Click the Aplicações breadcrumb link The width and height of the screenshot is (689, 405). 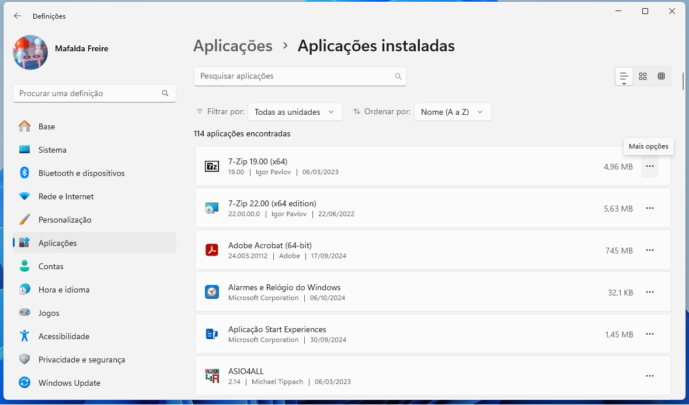coord(233,45)
